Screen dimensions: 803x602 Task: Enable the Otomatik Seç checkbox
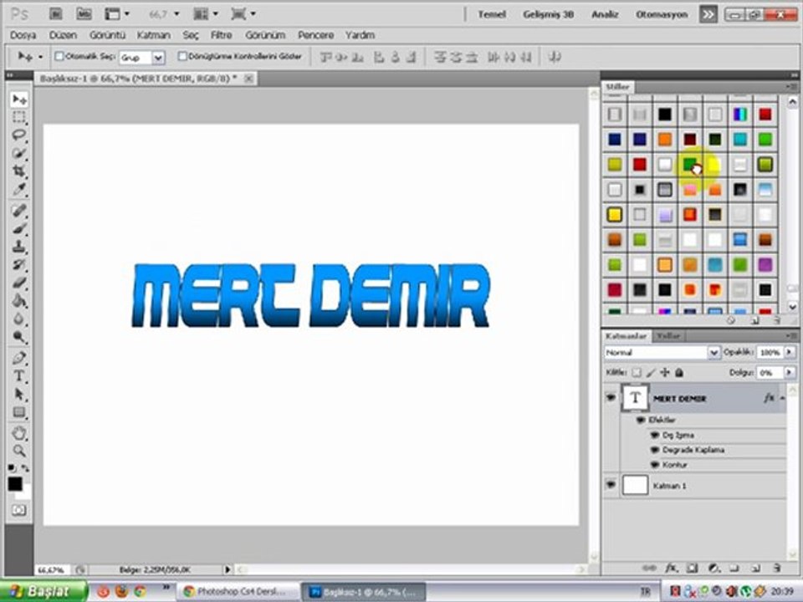[x=59, y=56]
